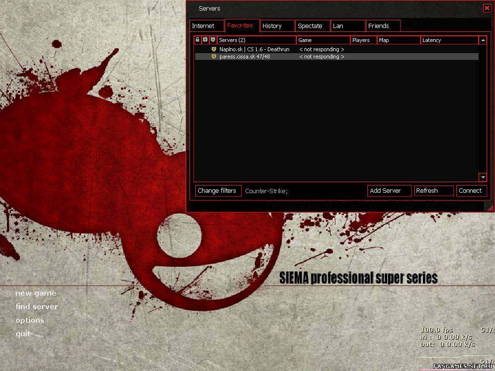Viewport: 495px width, 371px height.
Task: Close the Servers window
Action: (487, 8)
